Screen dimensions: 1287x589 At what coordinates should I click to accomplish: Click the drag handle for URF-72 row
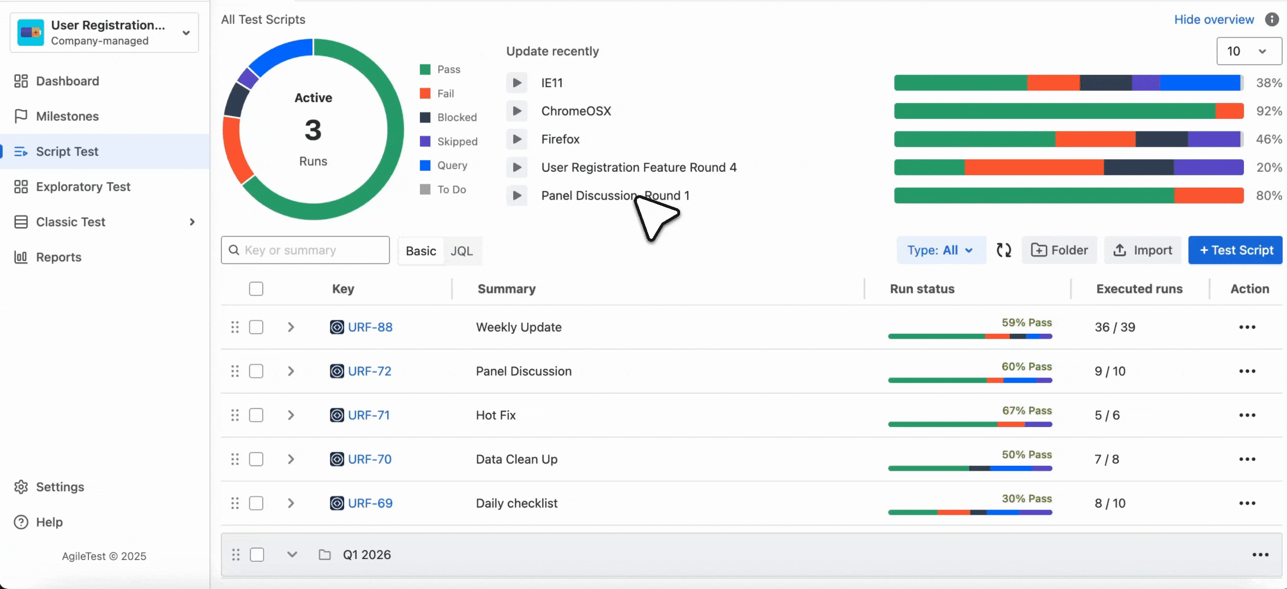tap(235, 371)
